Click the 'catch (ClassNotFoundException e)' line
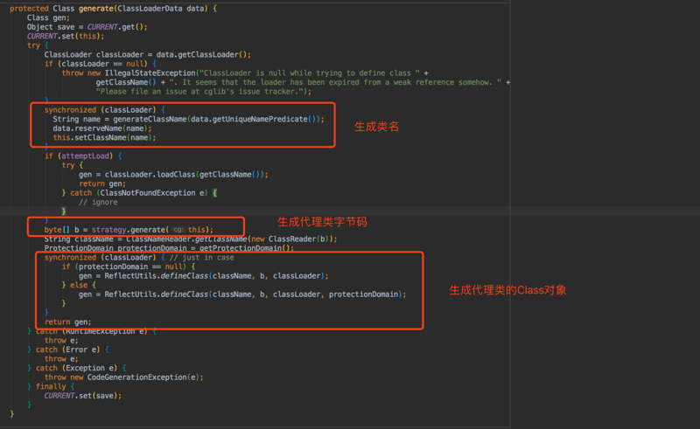700x429 pixels. pyautogui.click(x=139, y=193)
